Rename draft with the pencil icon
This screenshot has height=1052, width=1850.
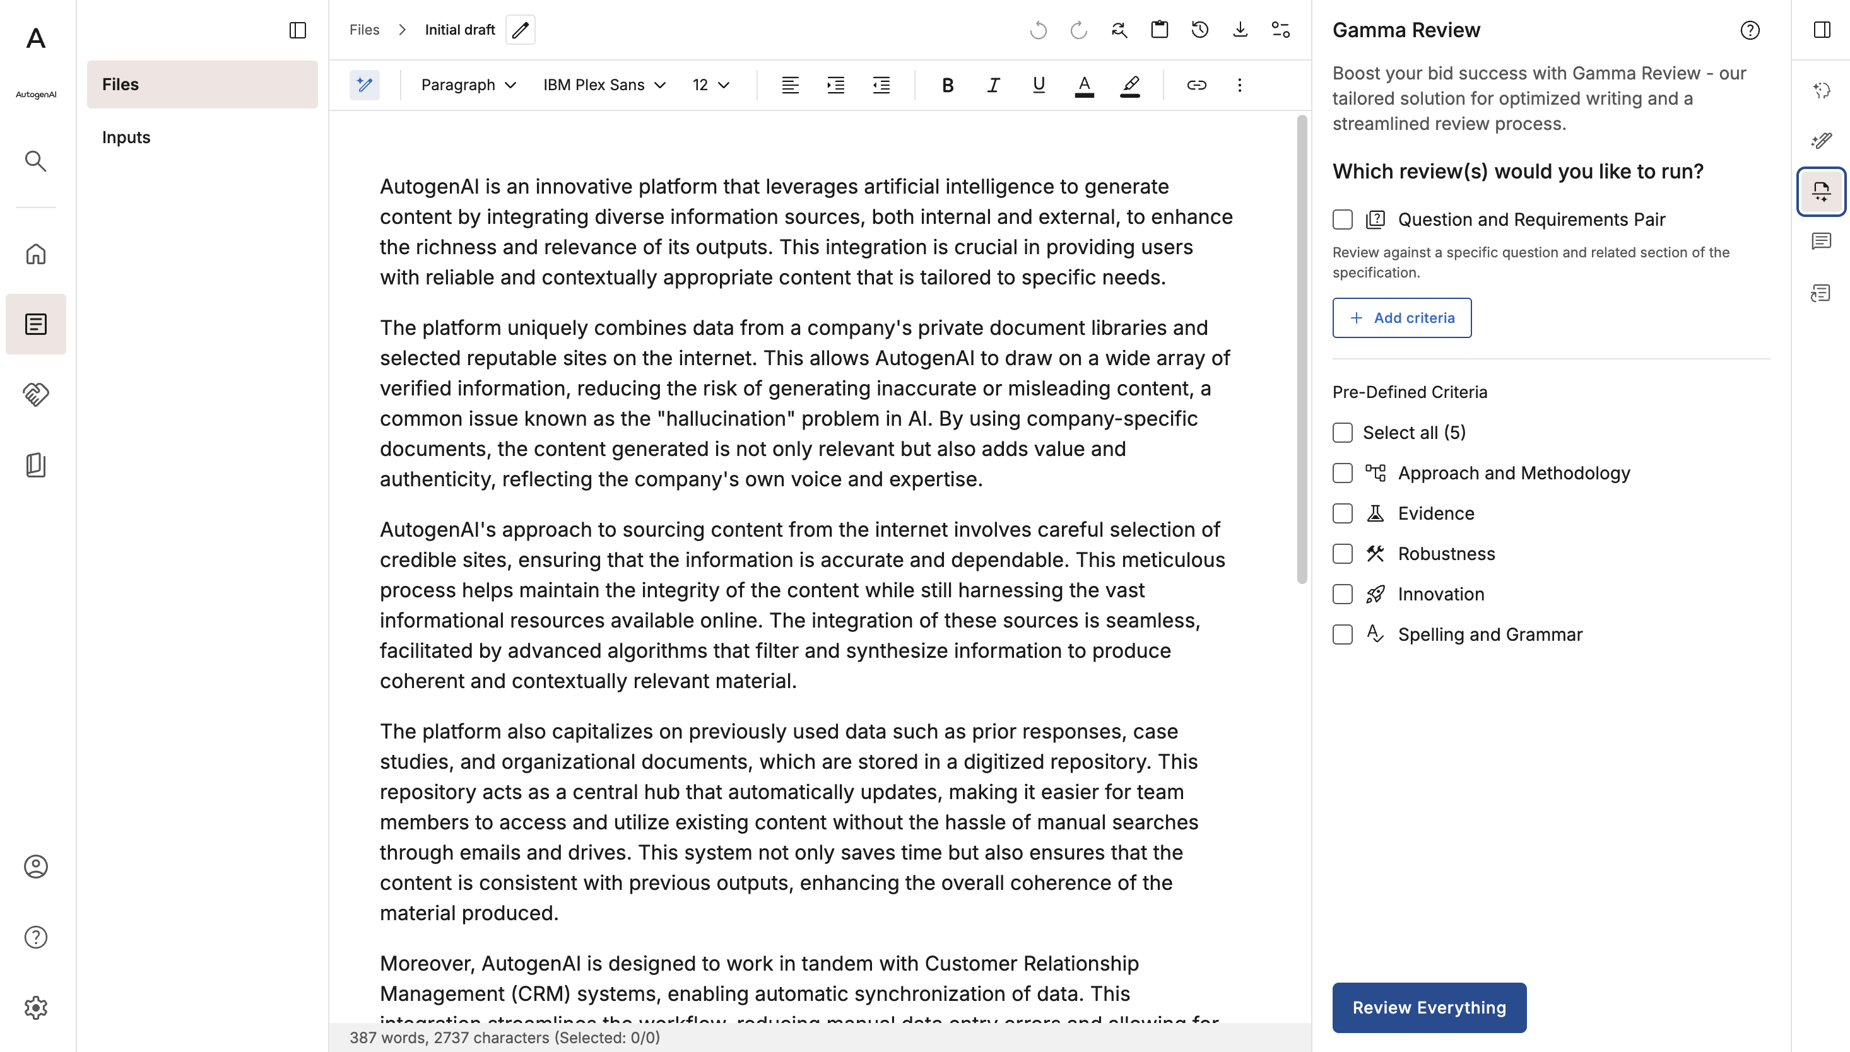pyautogui.click(x=521, y=30)
